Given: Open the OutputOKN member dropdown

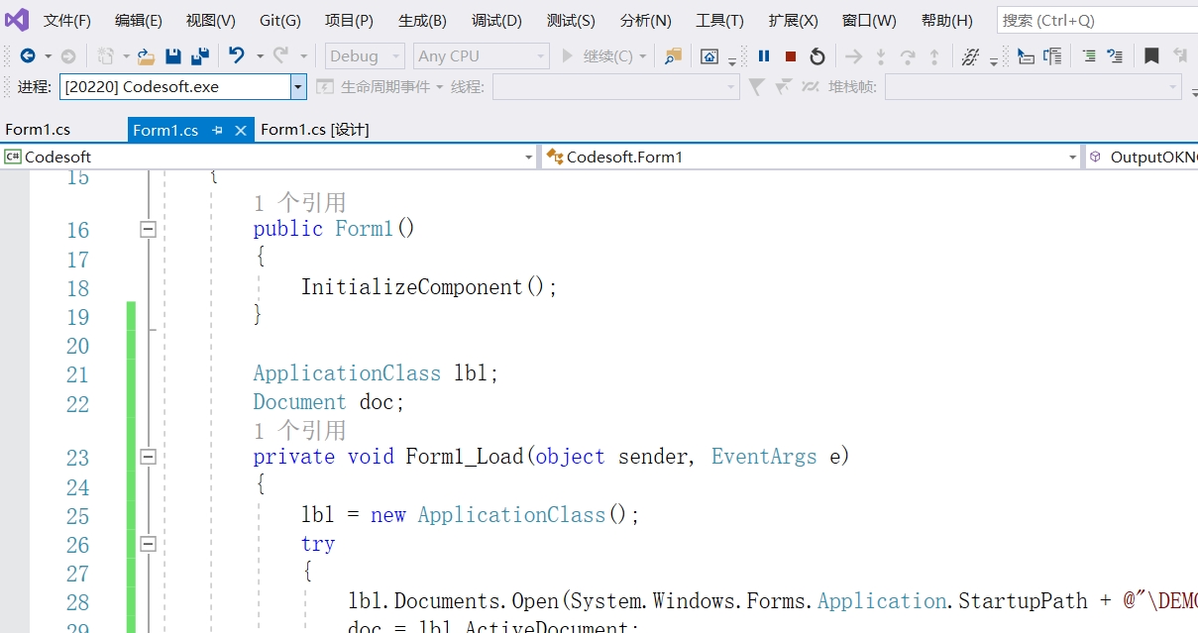Looking at the screenshot, I should (x=1144, y=157).
